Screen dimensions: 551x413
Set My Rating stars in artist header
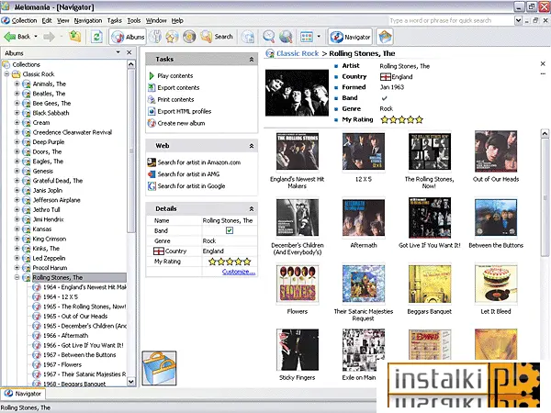pyautogui.click(x=401, y=119)
